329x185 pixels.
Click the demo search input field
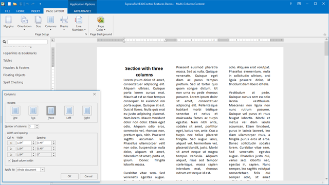point(27,42)
